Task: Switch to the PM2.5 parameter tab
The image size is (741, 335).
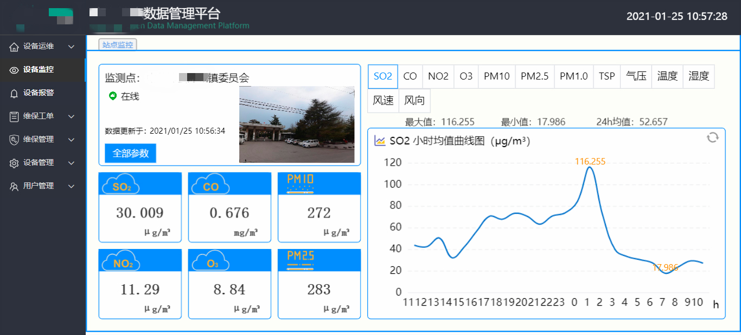Action: [x=534, y=76]
